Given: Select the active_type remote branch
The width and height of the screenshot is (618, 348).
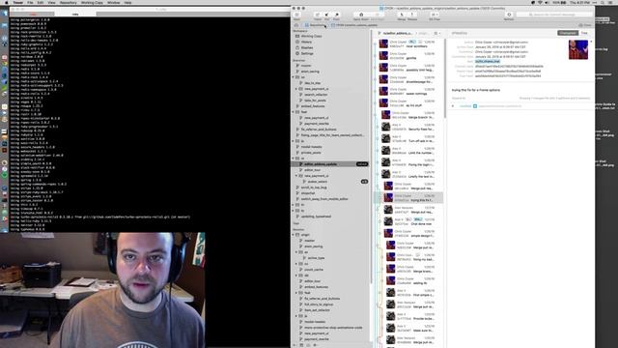Looking at the screenshot, I should point(316,258).
